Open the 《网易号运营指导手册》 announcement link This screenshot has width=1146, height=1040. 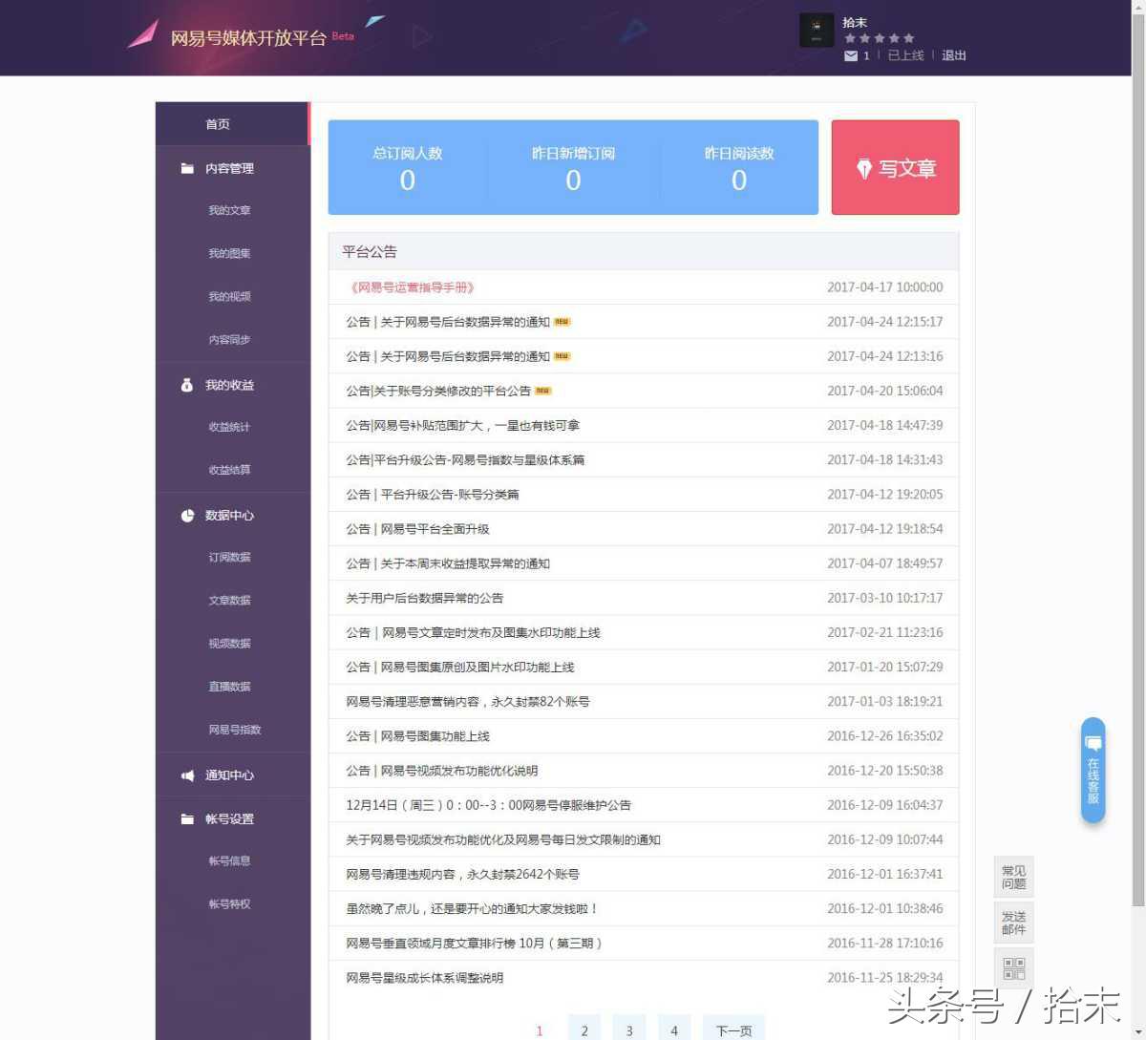pos(413,287)
